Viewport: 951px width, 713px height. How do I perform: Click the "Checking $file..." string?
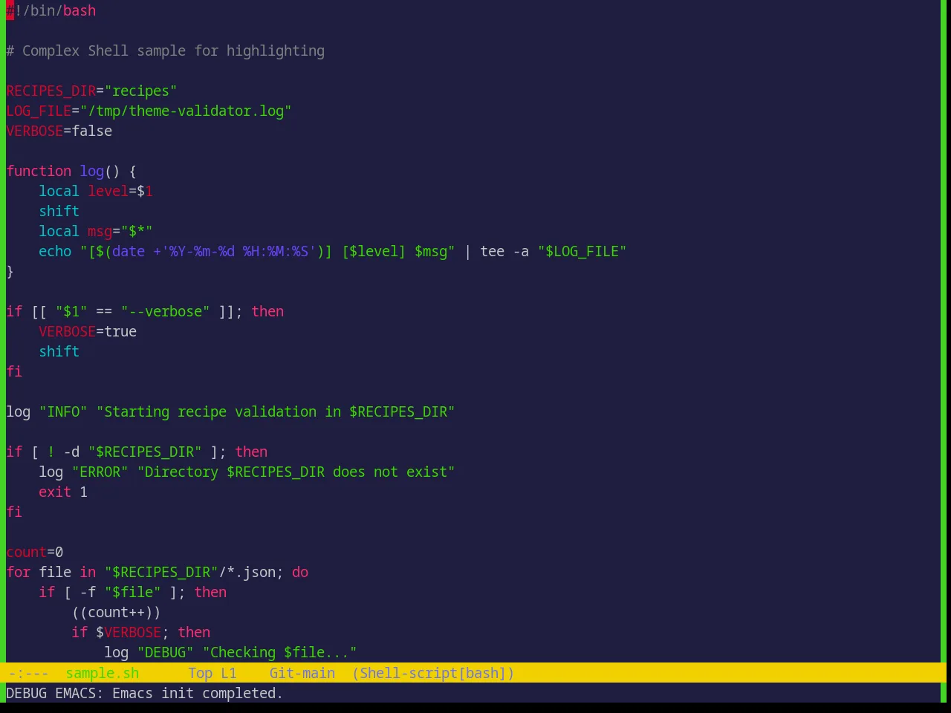[x=279, y=652]
